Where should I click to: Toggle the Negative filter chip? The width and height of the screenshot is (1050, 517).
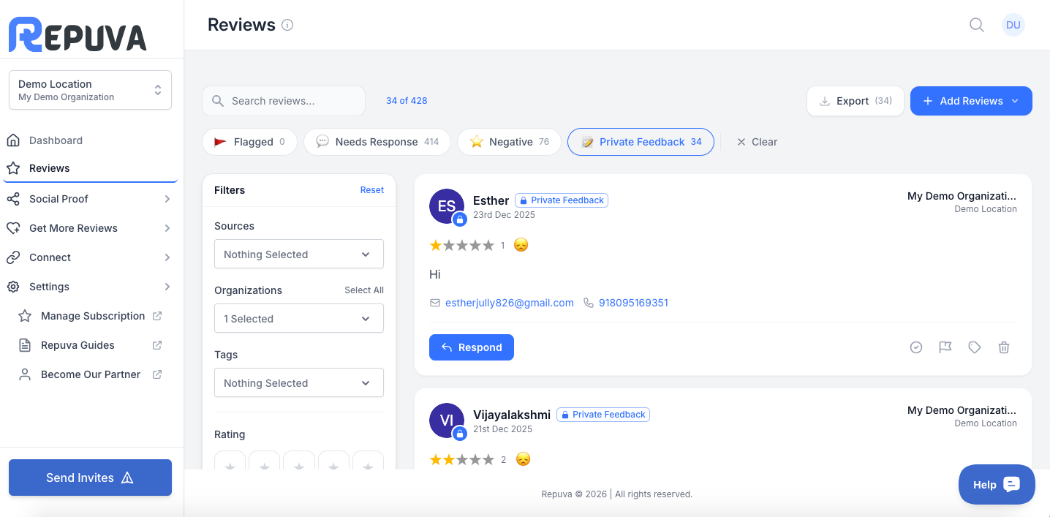coord(509,142)
